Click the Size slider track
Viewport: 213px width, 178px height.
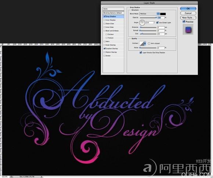point(148,34)
